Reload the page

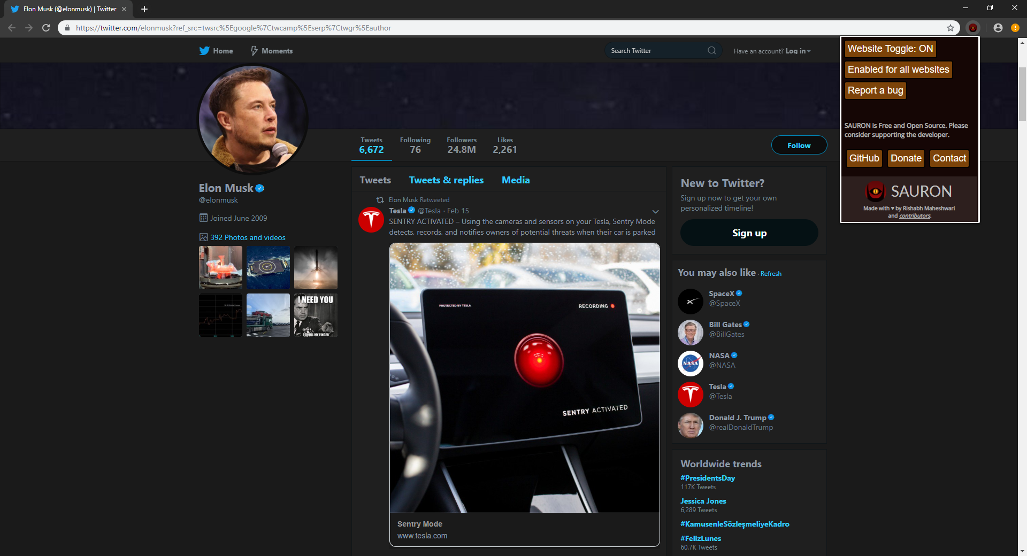point(46,28)
